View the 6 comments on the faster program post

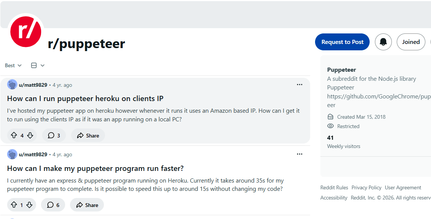pyautogui.click(x=53, y=205)
